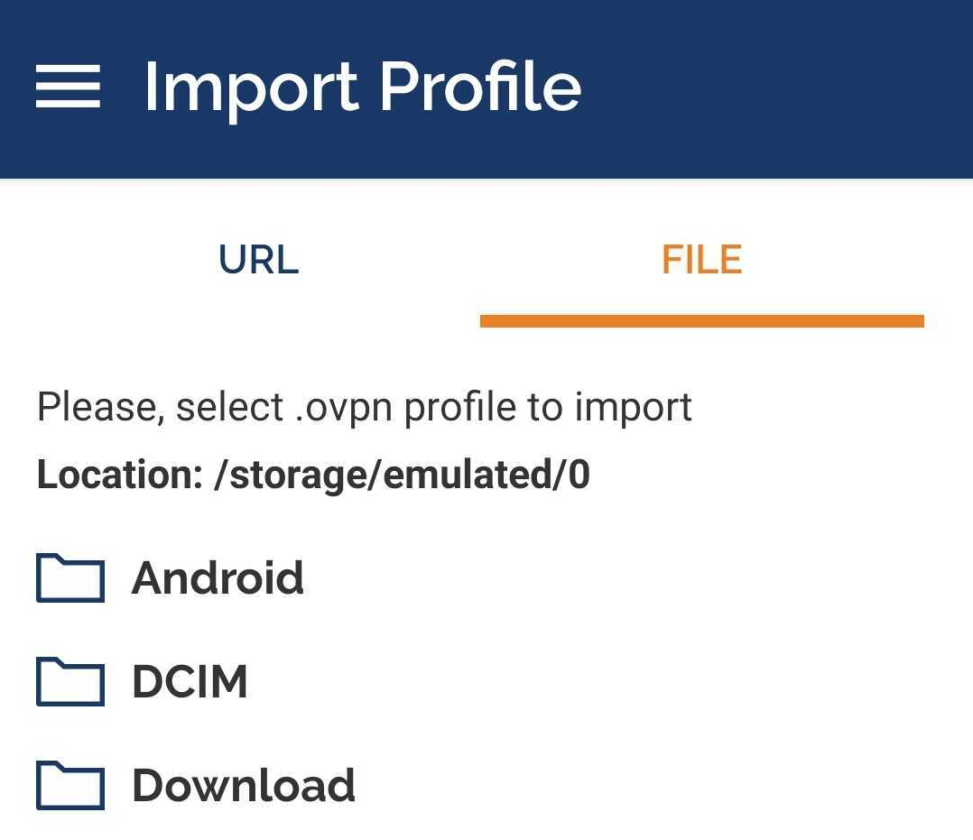Image resolution: width=973 pixels, height=840 pixels.
Task: Tap the empty row right of Android
Action: (632, 578)
